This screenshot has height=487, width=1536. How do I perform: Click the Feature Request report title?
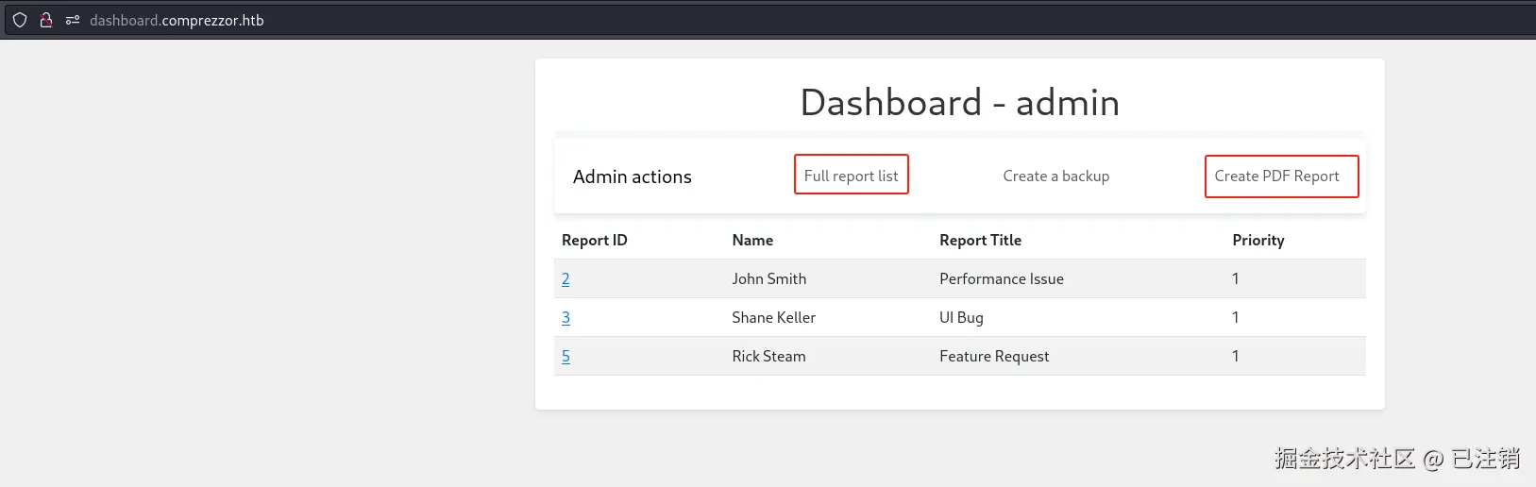pos(994,356)
